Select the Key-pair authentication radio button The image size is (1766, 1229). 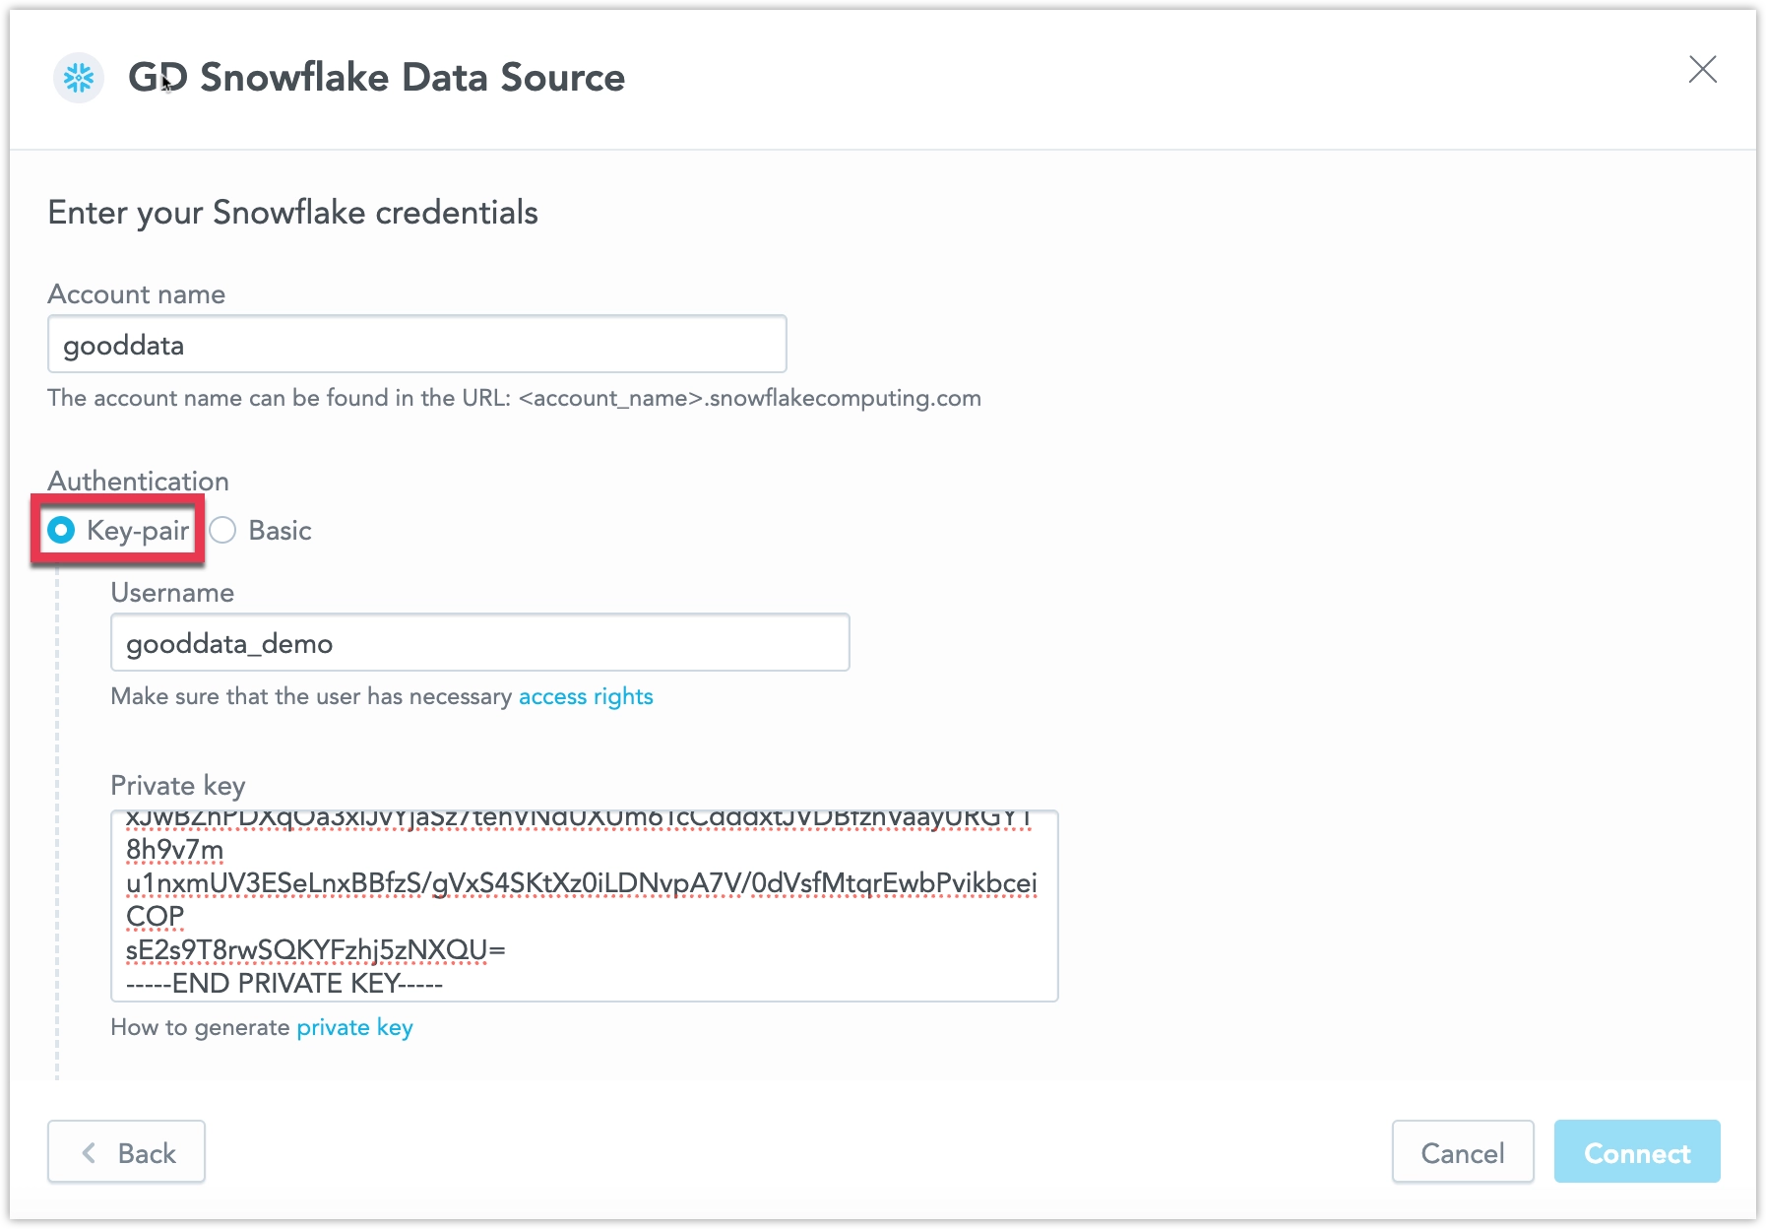point(61,530)
